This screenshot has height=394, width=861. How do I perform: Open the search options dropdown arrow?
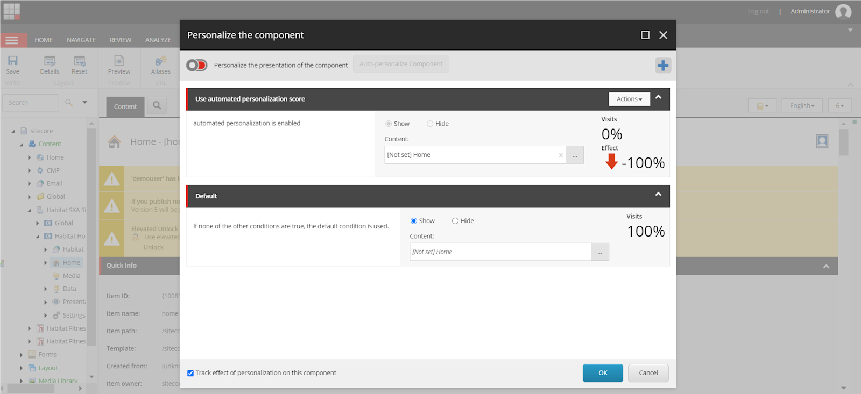click(x=84, y=102)
